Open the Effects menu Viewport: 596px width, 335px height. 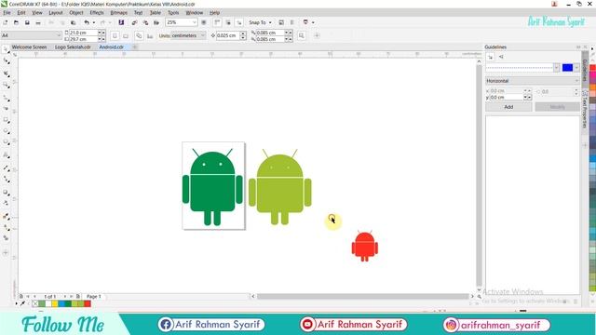click(x=97, y=12)
